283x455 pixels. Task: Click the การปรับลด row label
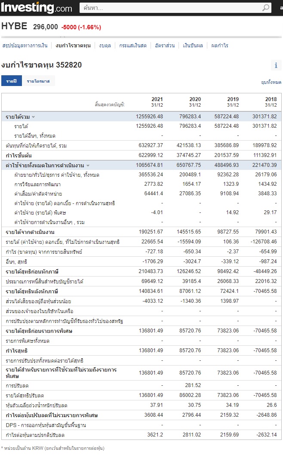click(17, 386)
